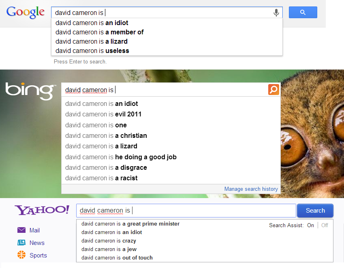
Task: Click the Google logo
Action: pos(26,12)
